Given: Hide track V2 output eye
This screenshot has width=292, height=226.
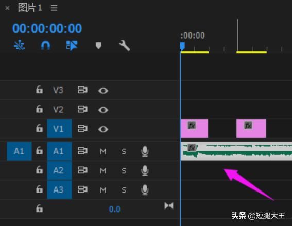Looking at the screenshot, I should tap(103, 110).
